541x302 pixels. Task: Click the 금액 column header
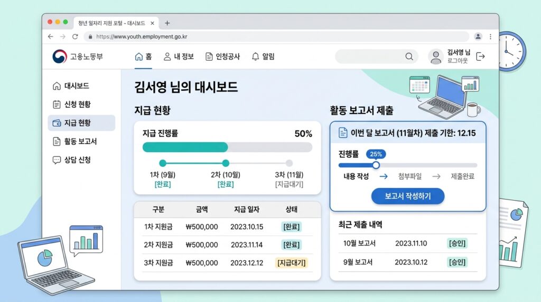(202, 210)
